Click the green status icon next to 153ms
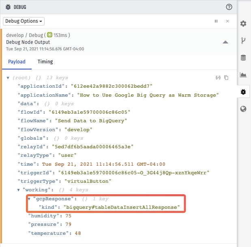251x247 pixels. click(x=49, y=35)
